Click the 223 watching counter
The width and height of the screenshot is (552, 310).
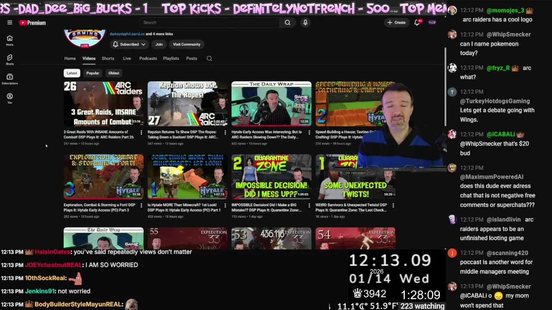tap(422, 306)
